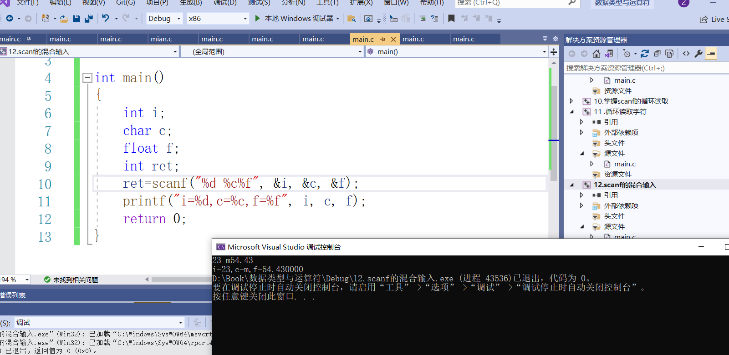Undo the last edit

(106, 18)
